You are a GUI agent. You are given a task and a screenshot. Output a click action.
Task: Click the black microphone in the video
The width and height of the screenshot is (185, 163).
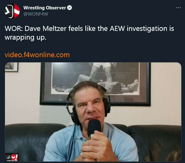pos(94,129)
